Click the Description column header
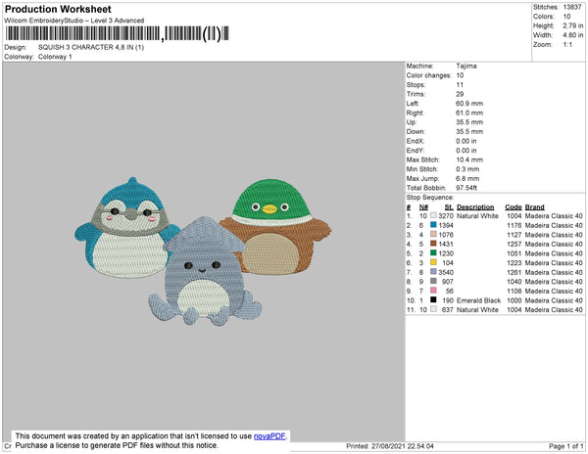The height and width of the screenshot is (454, 588). click(x=475, y=207)
